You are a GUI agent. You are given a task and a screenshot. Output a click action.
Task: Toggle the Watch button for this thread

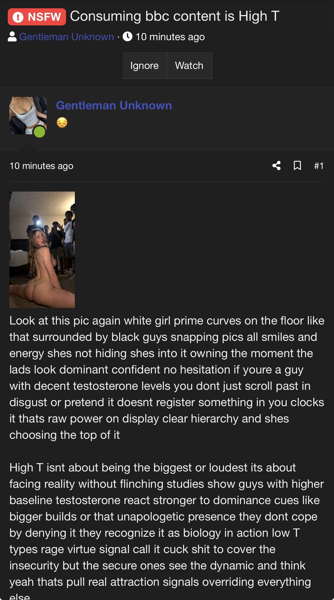pyautogui.click(x=189, y=65)
